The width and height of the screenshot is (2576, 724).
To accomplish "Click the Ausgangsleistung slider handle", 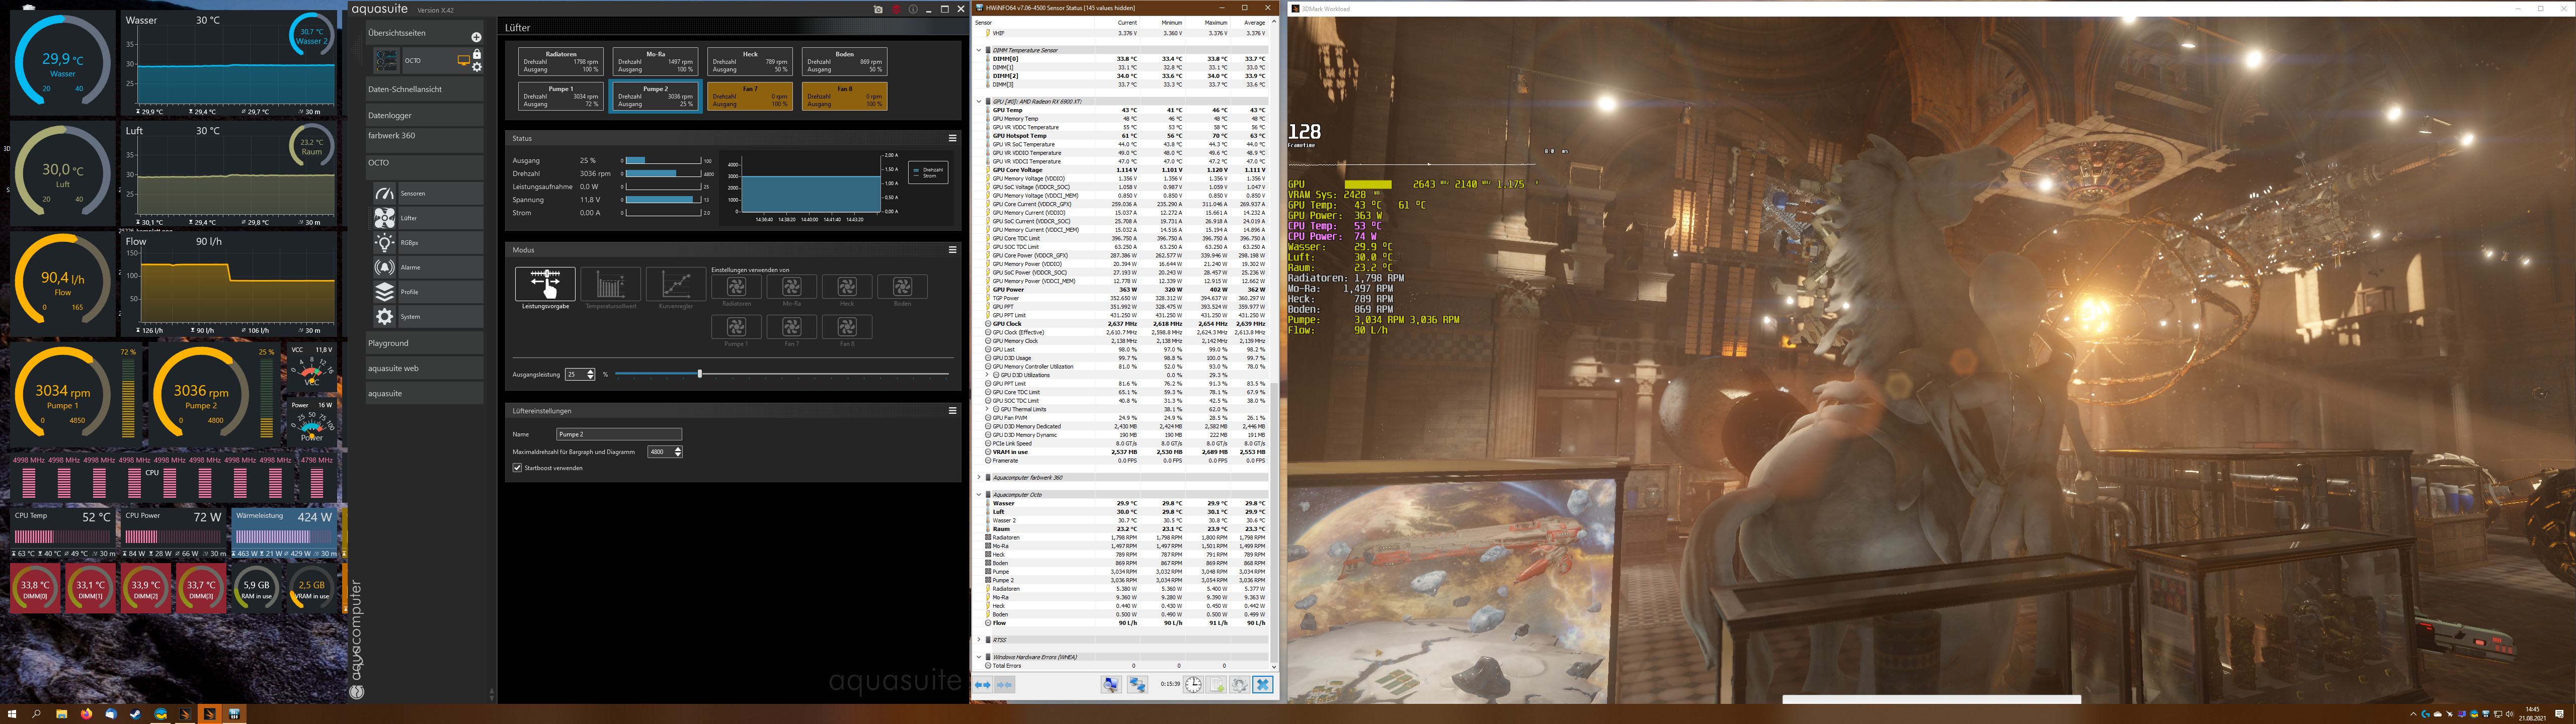I will (x=699, y=374).
